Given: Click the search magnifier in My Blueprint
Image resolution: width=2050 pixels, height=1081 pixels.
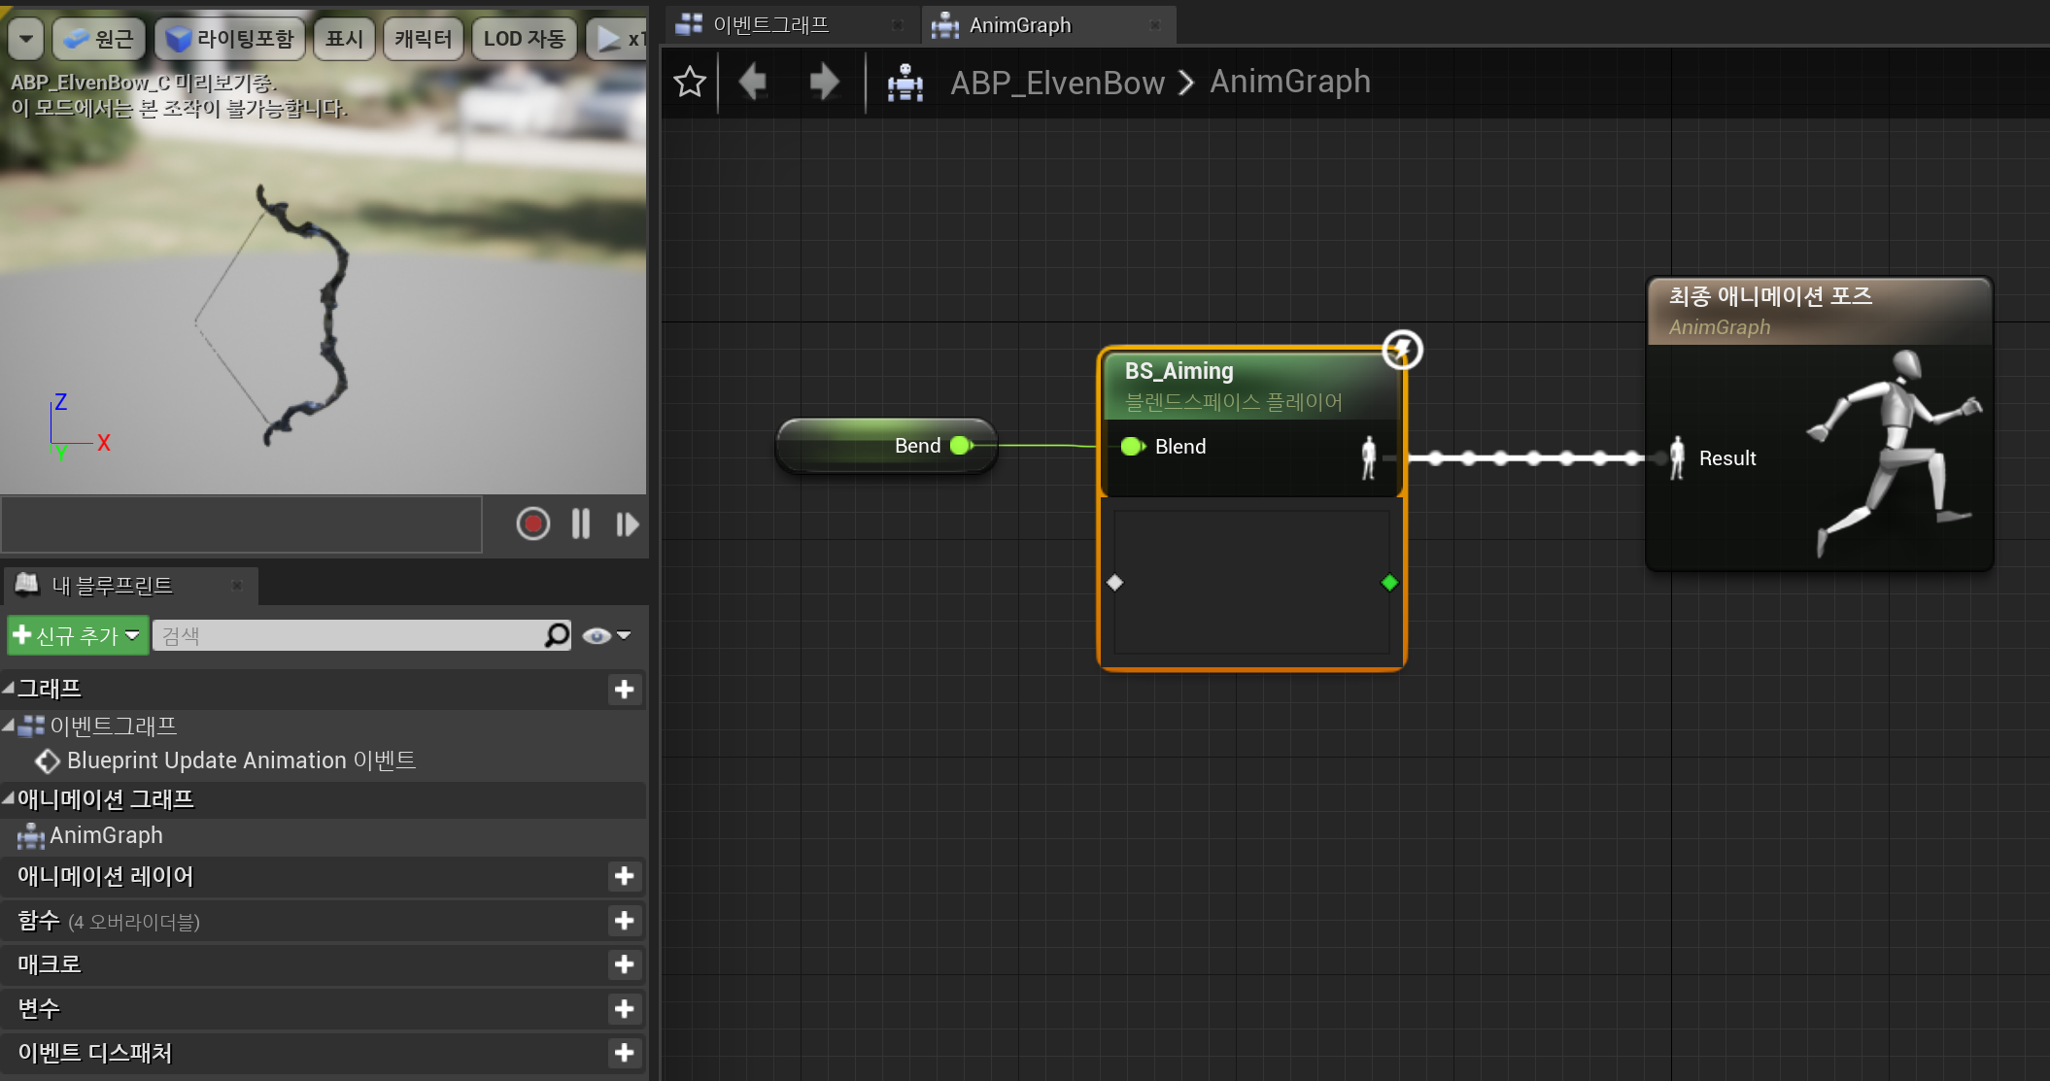Looking at the screenshot, I should 557,635.
